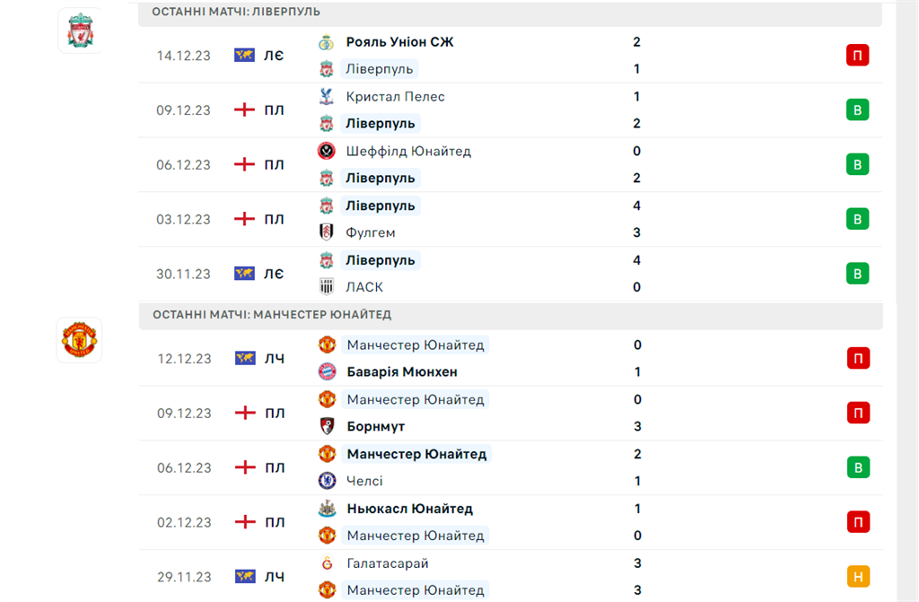Click the orange draw badge for 29.11.23

[x=857, y=577]
